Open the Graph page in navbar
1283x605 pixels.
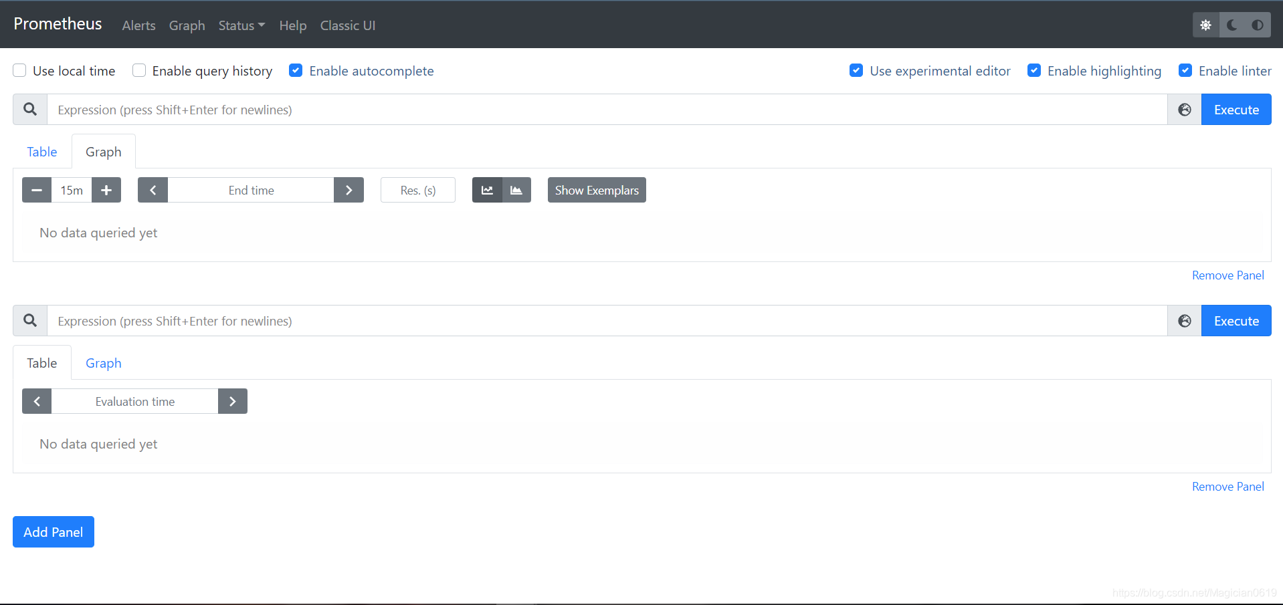187,25
